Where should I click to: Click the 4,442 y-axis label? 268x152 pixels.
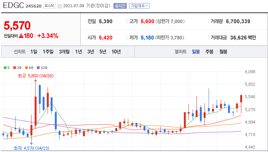point(250,147)
